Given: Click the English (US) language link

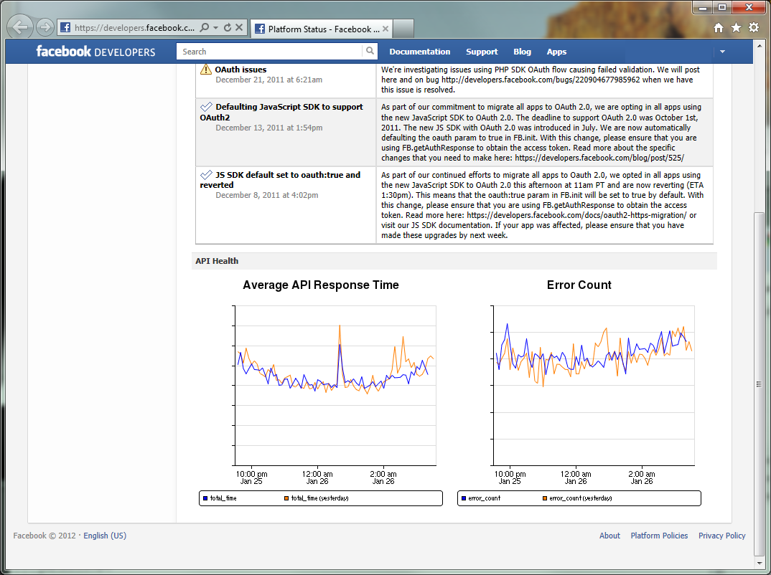Looking at the screenshot, I should (x=105, y=536).
